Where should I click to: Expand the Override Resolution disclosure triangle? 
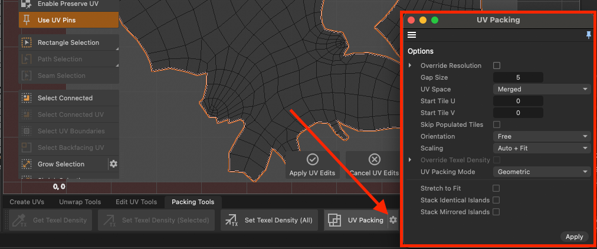click(x=410, y=65)
